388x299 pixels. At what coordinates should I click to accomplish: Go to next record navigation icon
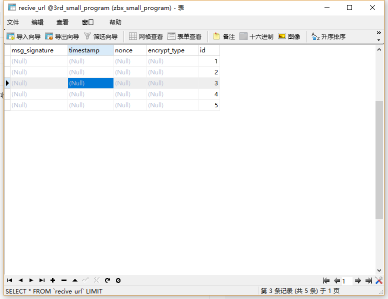click(x=31, y=280)
